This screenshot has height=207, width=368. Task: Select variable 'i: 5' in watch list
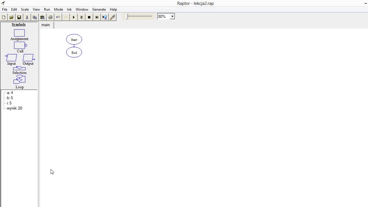[x=9, y=103]
